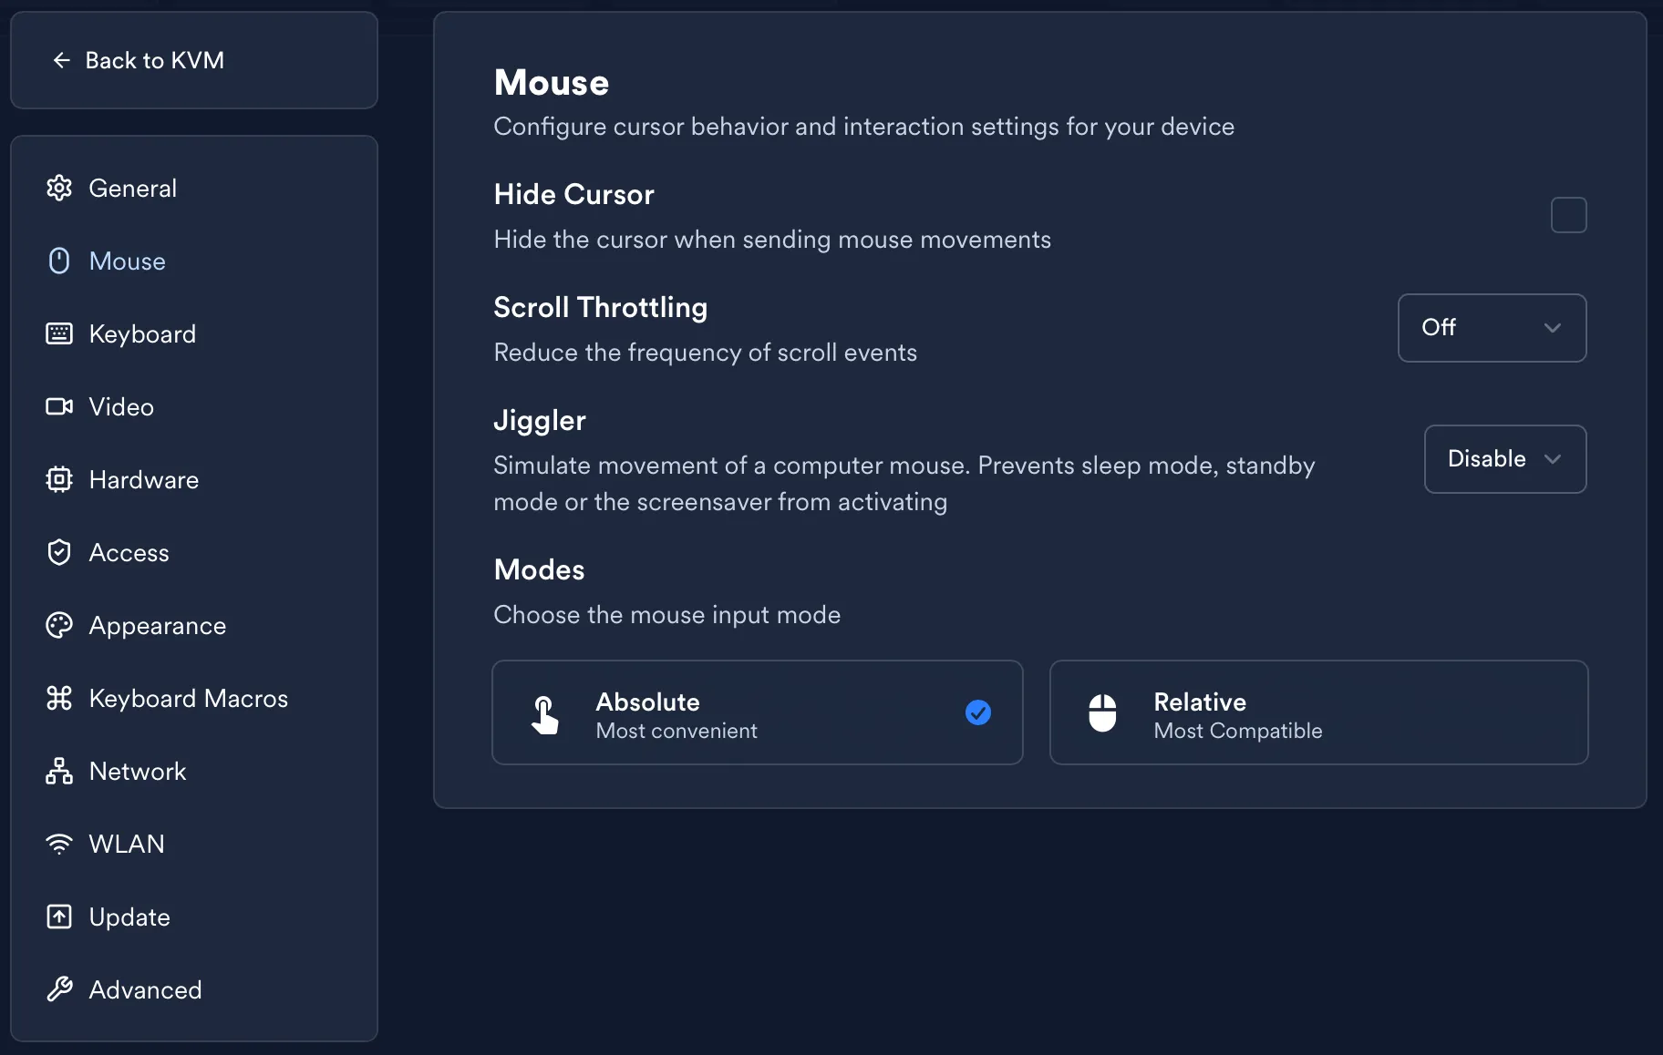Image resolution: width=1663 pixels, height=1055 pixels.
Task: Select Relative mouse mode
Action: (1318, 712)
